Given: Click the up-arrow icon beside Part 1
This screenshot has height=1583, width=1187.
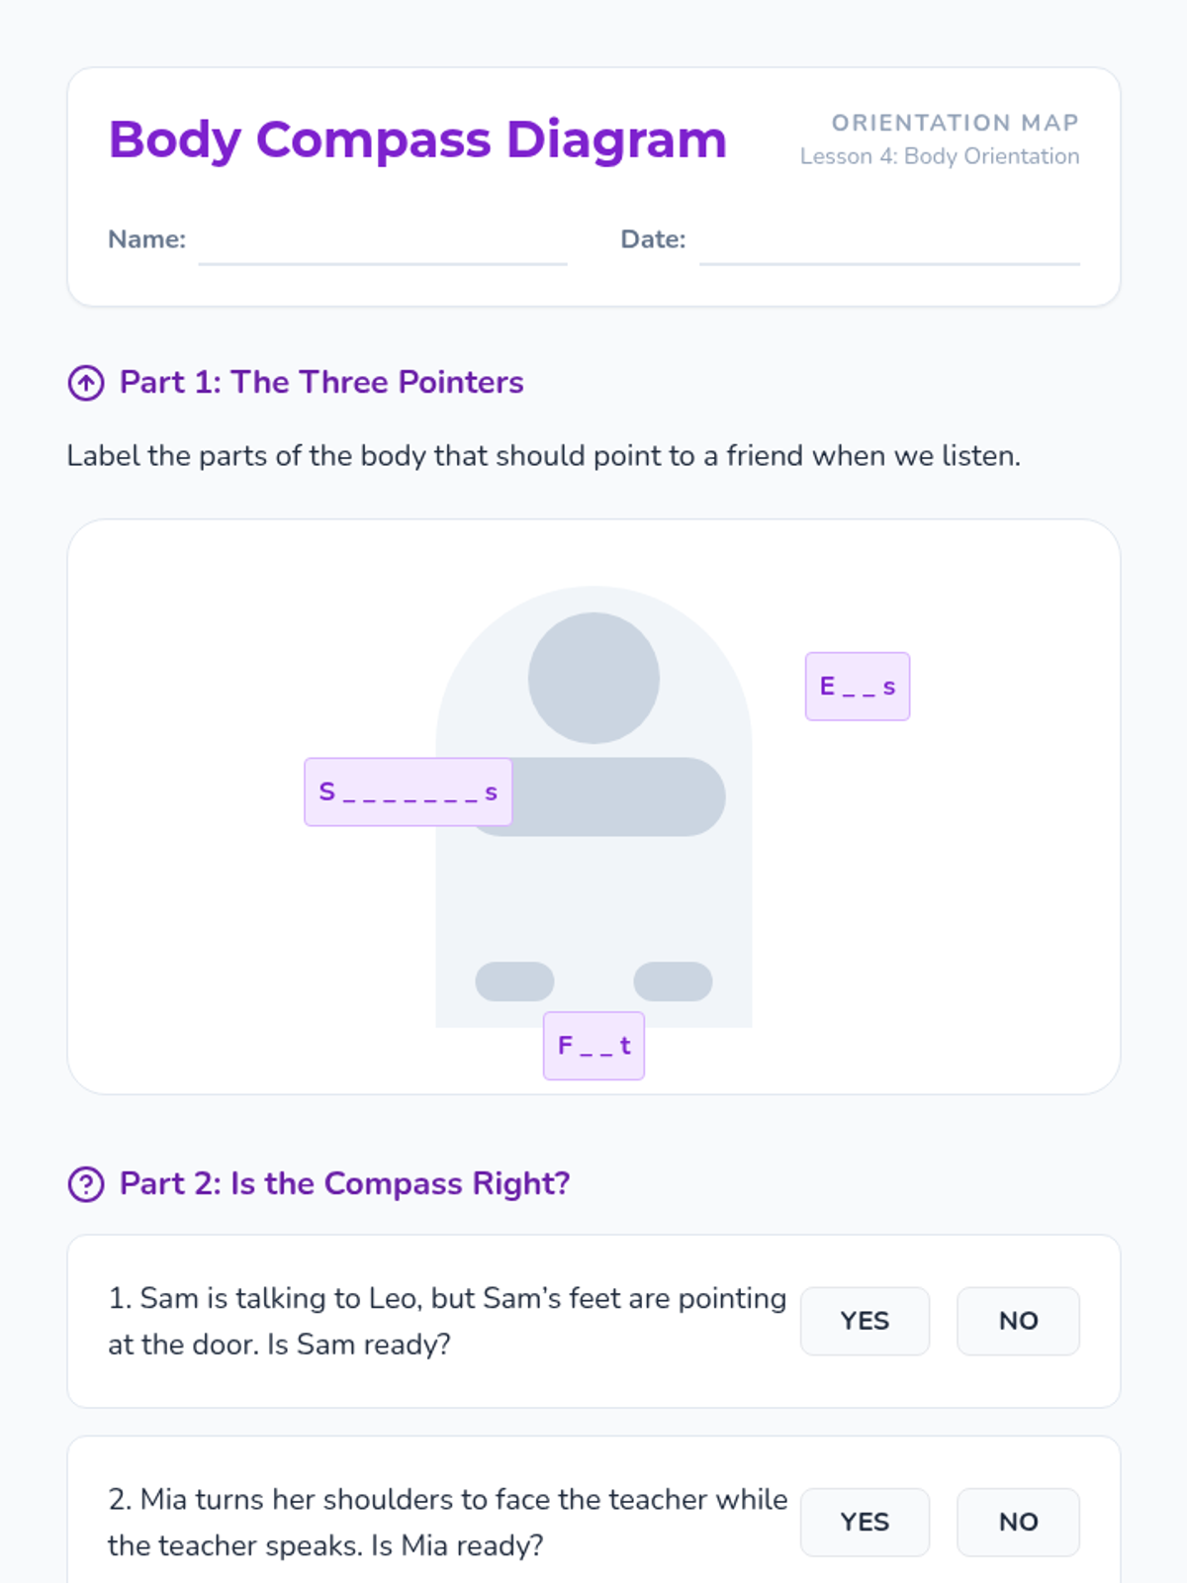Looking at the screenshot, I should click(x=86, y=383).
